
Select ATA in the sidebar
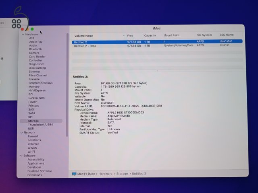click(32, 38)
